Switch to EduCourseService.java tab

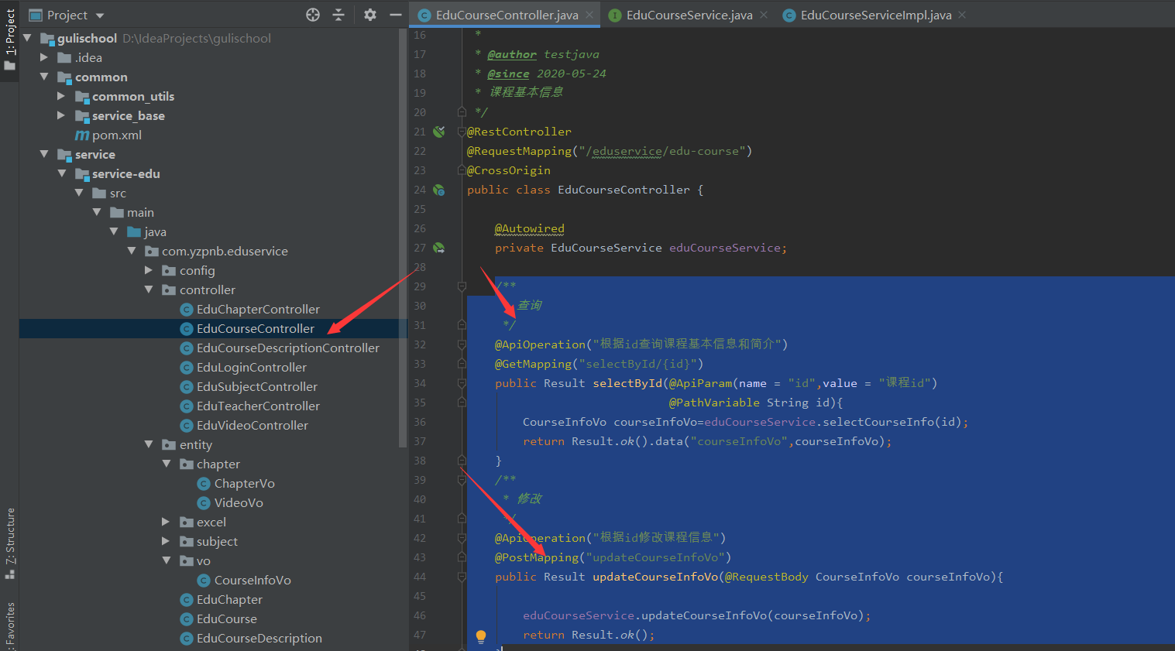689,15
